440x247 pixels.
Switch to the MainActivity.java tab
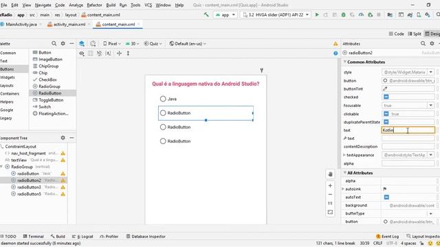(x=21, y=25)
